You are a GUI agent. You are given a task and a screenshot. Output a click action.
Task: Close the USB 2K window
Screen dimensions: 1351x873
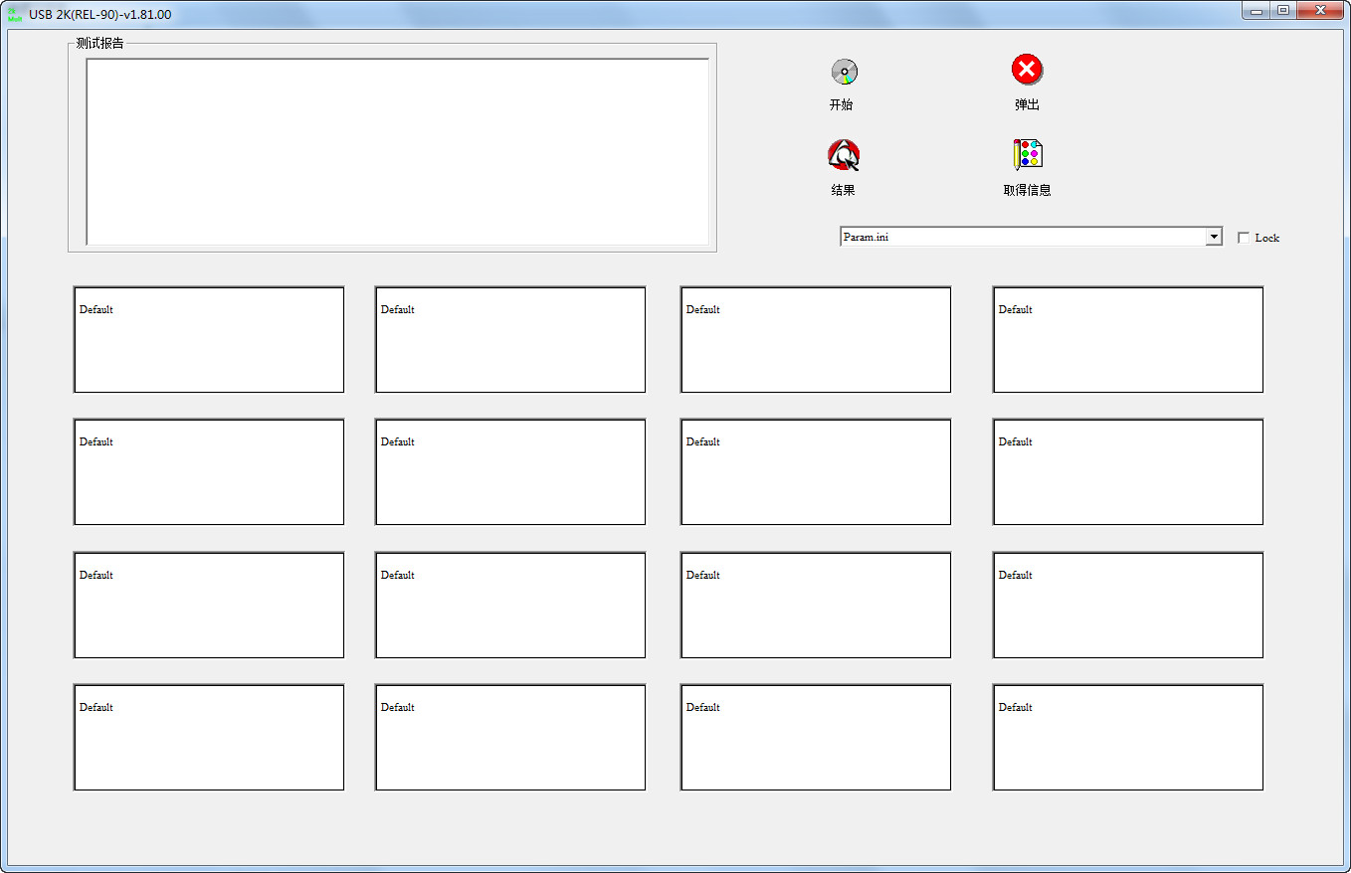coord(1320,10)
